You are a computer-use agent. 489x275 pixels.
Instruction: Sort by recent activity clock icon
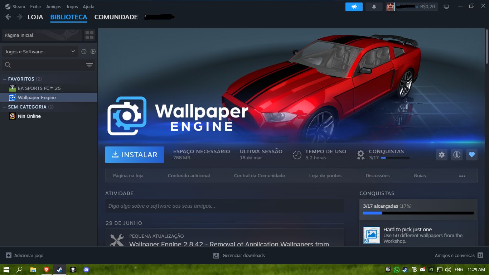coord(84,52)
